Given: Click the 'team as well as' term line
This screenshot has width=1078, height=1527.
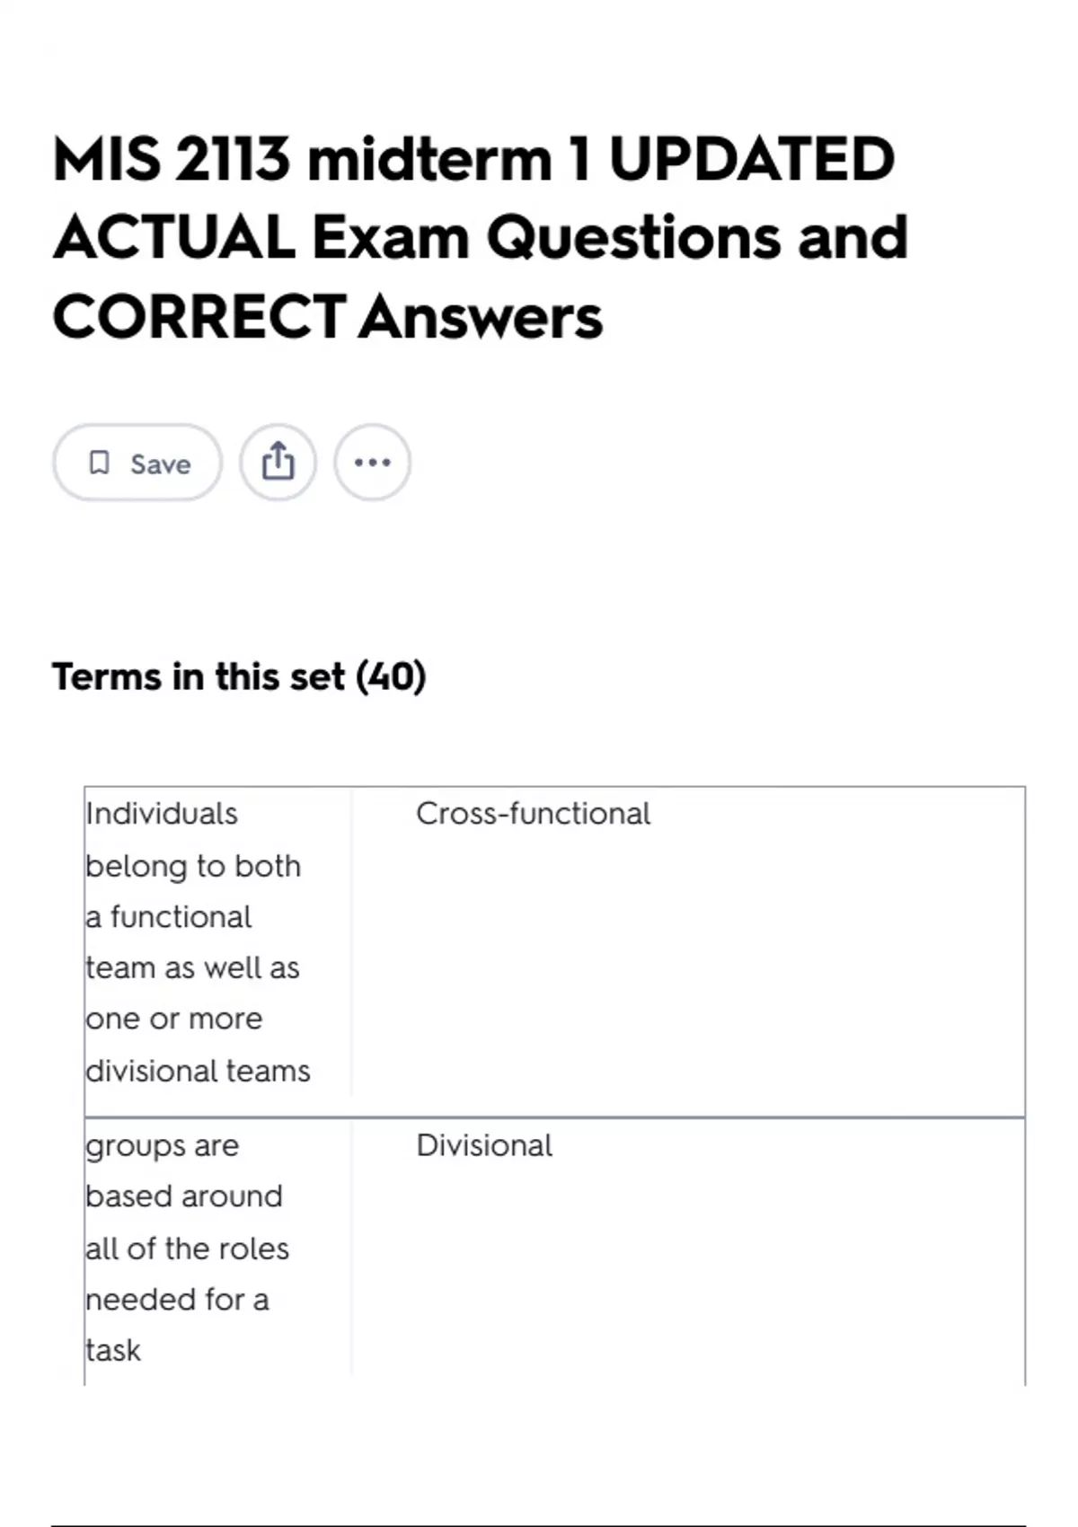Looking at the screenshot, I should point(192,968).
